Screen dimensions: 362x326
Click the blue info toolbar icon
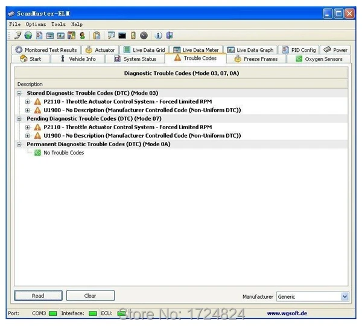(x=158, y=36)
